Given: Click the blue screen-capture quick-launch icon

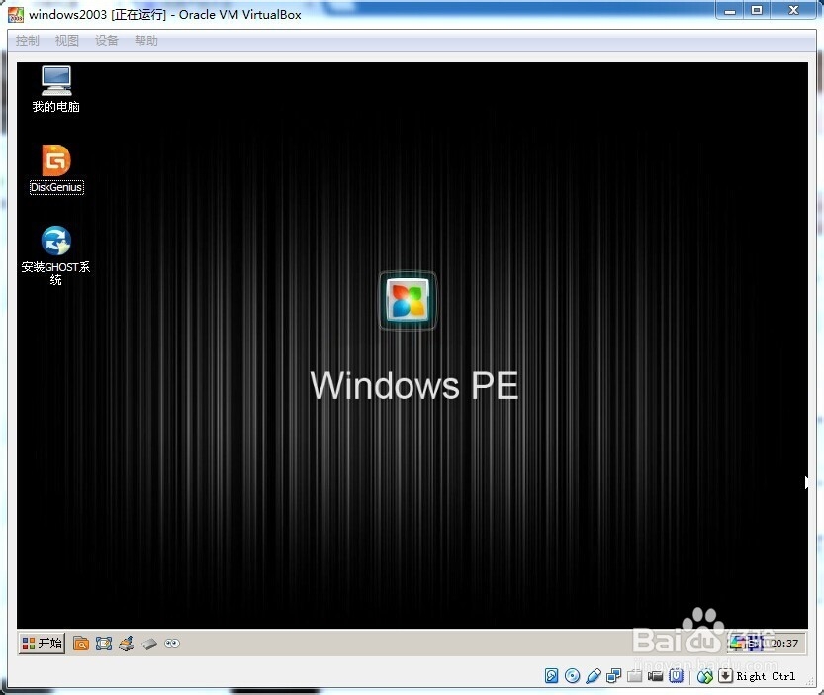Looking at the screenshot, I should [104, 644].
